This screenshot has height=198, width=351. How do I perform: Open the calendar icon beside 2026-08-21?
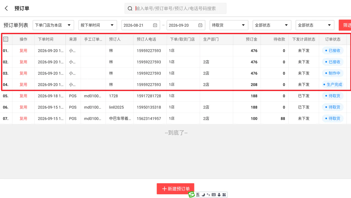[155, 25]
